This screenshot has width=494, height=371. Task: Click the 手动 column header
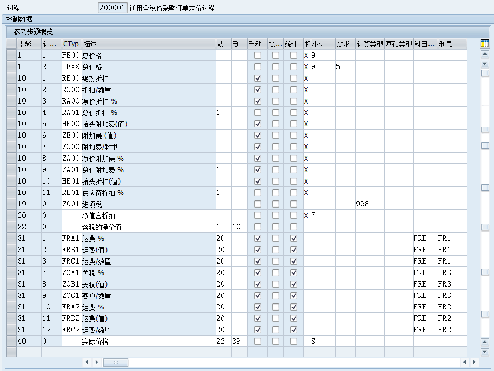(x=258, y=44)
